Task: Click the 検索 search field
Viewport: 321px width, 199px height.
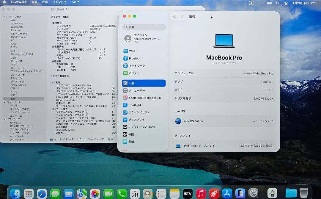Action: [144, 27]
